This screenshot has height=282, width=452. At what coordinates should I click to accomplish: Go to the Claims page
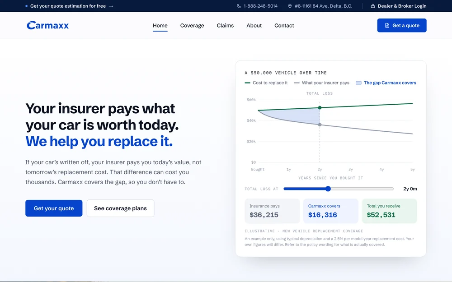[x=225, y=25]
